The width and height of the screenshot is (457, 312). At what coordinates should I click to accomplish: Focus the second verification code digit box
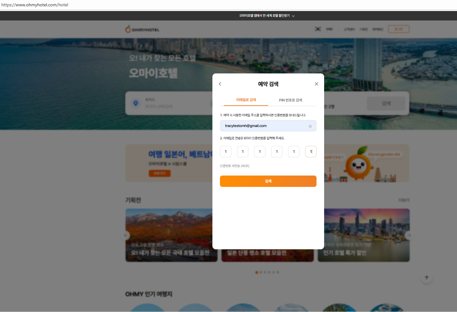click(243, 152)
